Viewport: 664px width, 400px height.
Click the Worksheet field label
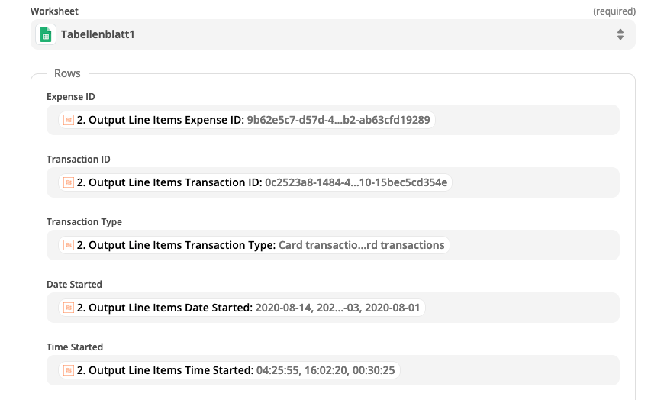tap(54, 11)
